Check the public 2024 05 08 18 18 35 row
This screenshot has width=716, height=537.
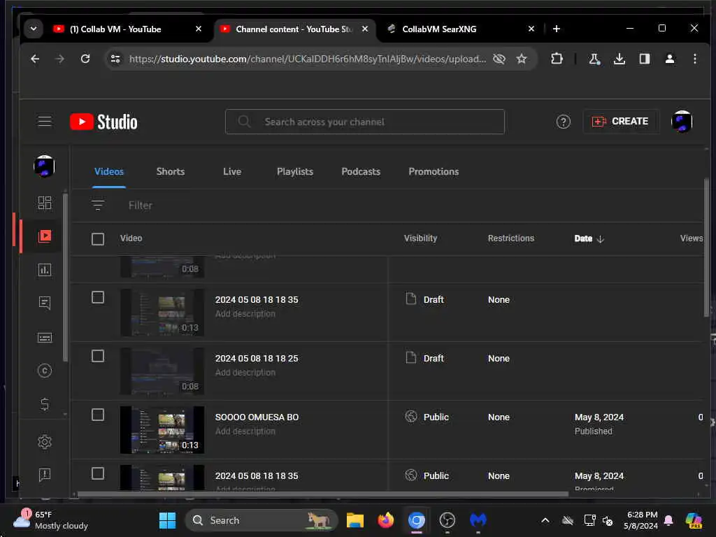98,473
